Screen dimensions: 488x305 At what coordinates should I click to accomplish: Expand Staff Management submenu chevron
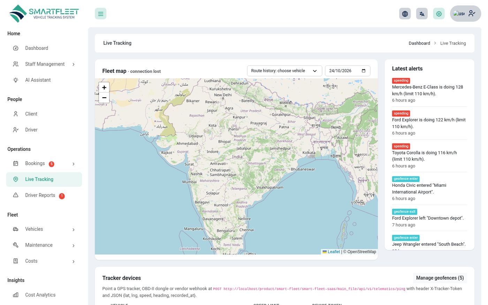pyautogui.click(x=74, y=64)
